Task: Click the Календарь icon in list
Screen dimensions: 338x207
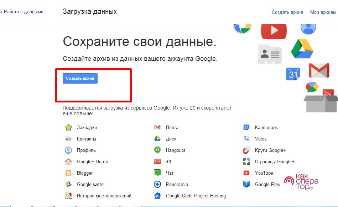Action: 246,127
